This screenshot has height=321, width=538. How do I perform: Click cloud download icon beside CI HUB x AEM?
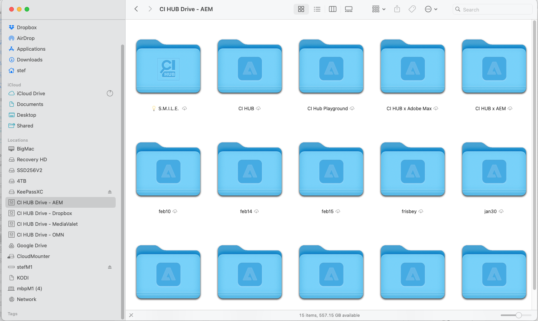[x=510, y=109]
